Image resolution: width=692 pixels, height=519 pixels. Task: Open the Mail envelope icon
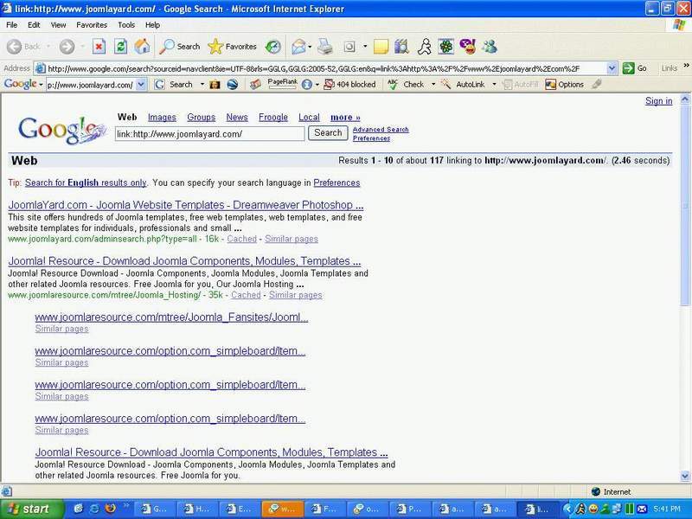(x=298, y=47)
